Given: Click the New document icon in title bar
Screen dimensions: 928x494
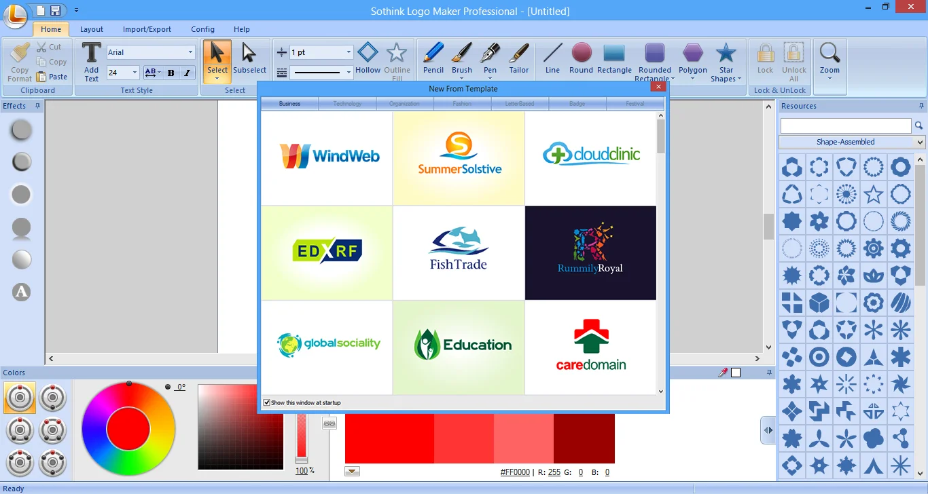Looking at the screenshot, I should (x=41, y=10).
